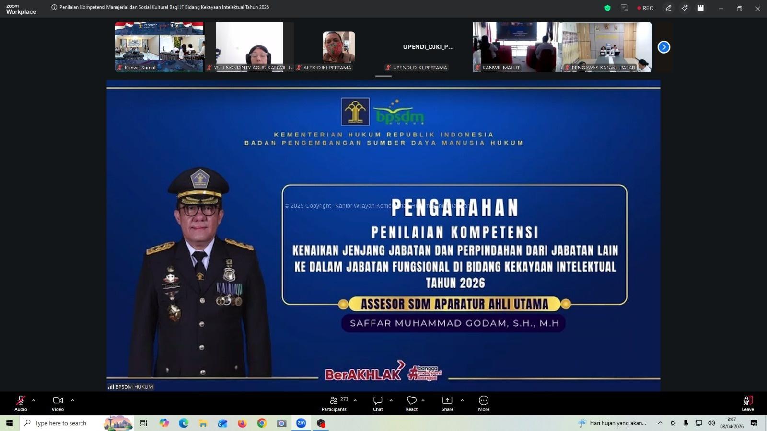Click the React heart icon
The width and height of the screenshot is (767, 431).
(411, 403)
